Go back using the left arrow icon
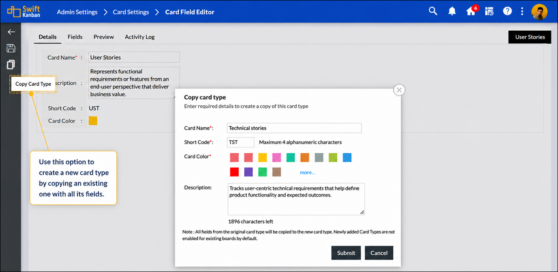The height and width of the screenshot is (272, 558). [x=11, y=32]
